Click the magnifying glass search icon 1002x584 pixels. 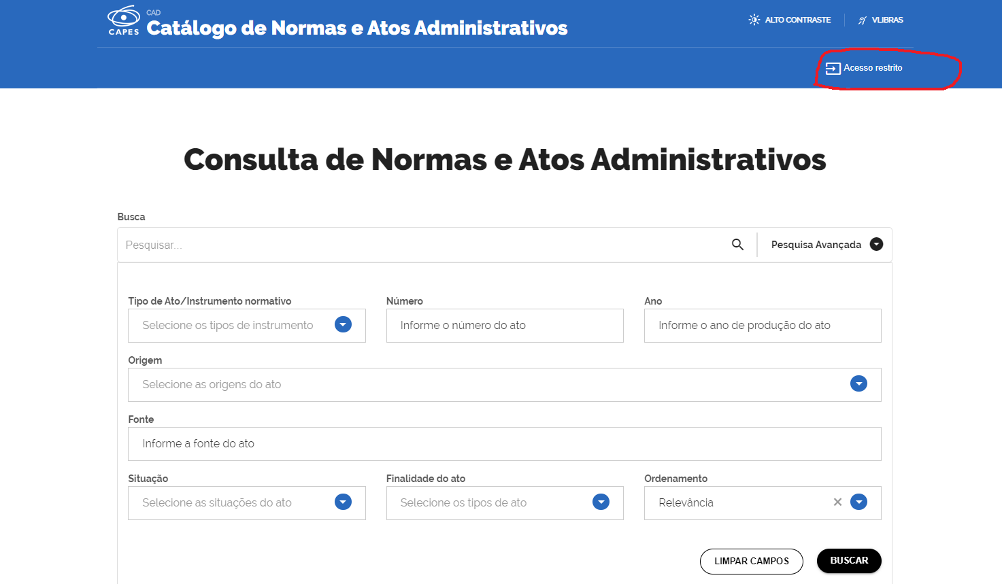pyautogui.click(x=737, y=245)
